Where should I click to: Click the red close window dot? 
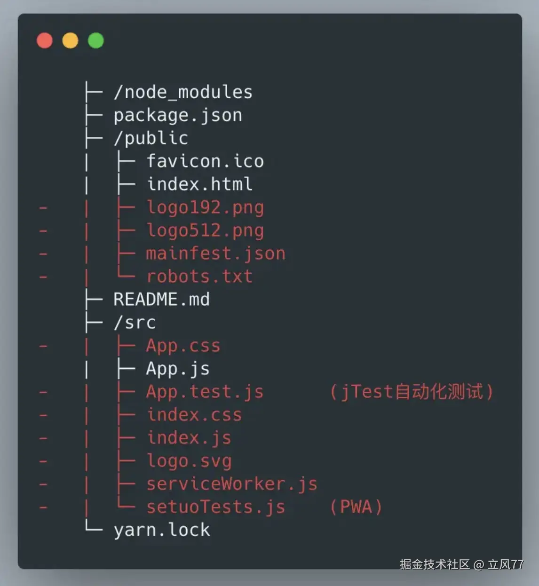(45, 40)
